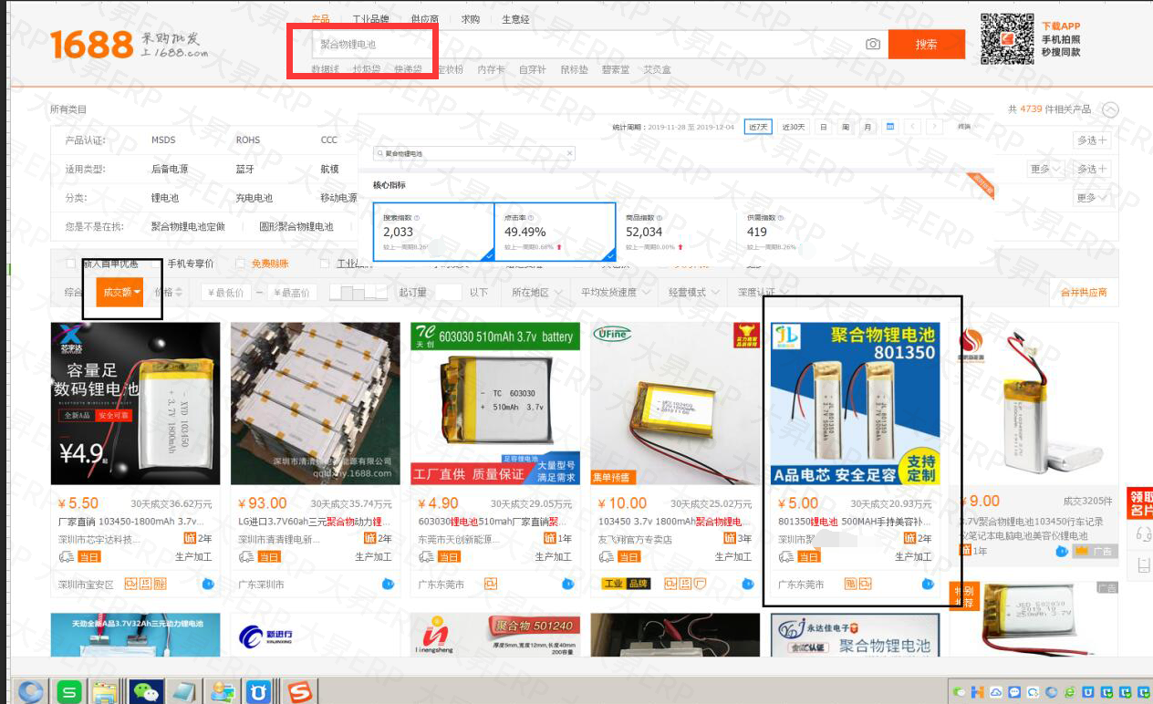Viewport: 1153px width, 704px height.
Task: Click 圆形聚合物锂电池 suggestion link
Action: [296, 226]
